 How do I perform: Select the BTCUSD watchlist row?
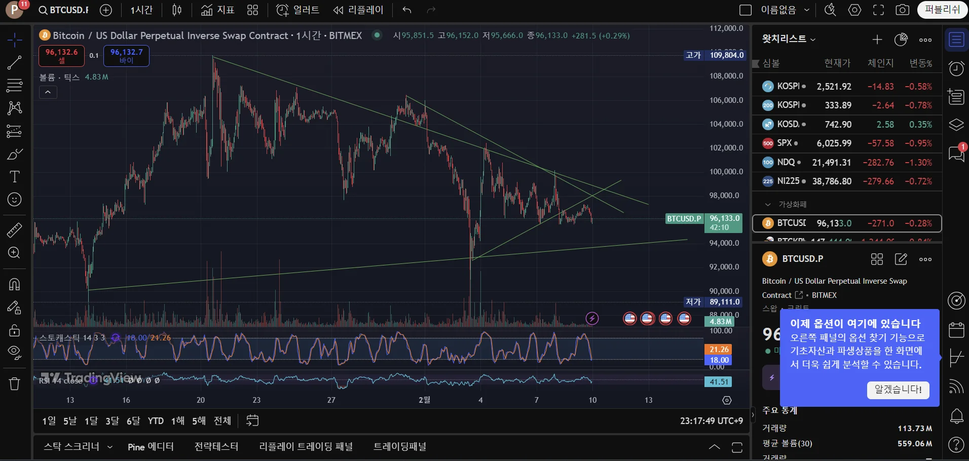point(847,223)
